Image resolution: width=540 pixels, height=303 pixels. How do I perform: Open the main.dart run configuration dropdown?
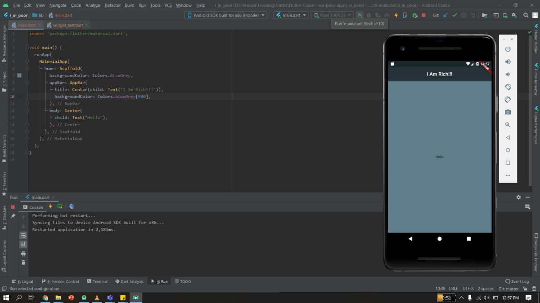[292, 15]
